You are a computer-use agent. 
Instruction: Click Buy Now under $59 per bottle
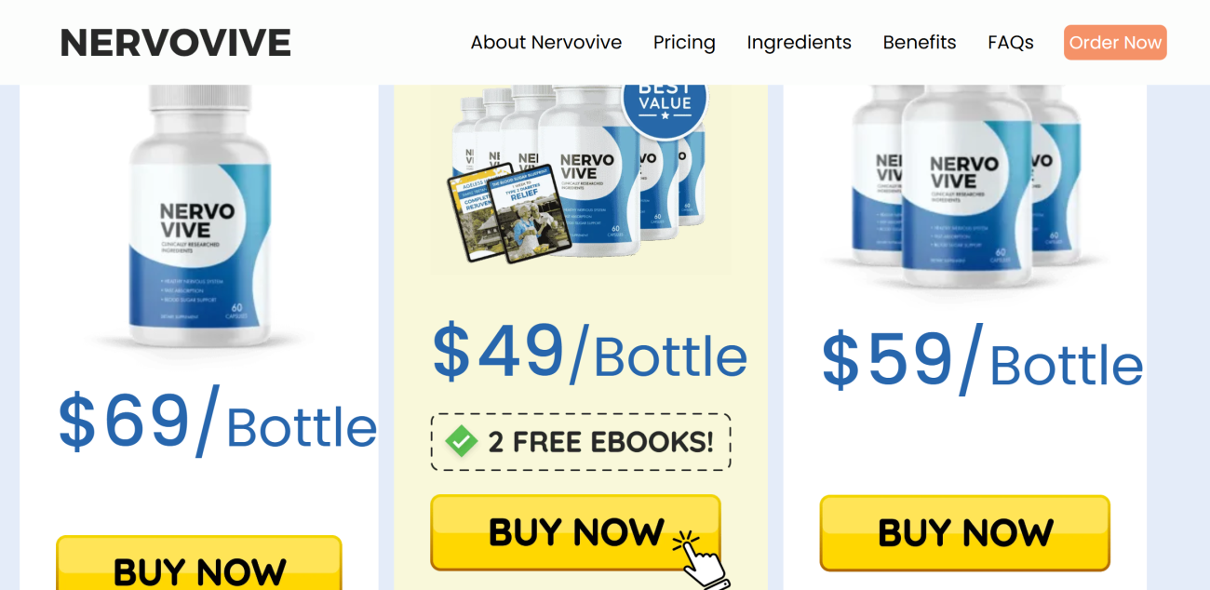(965, 532)
